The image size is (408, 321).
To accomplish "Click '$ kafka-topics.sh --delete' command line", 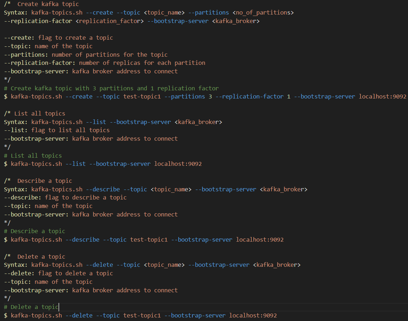I will (140, 316).
